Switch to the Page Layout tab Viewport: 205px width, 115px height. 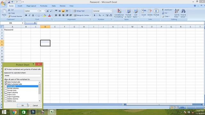coord(31,6)
